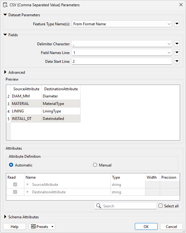Click the arrow button beside Field Names Line

pyautogui.click(x=177, y=52)
